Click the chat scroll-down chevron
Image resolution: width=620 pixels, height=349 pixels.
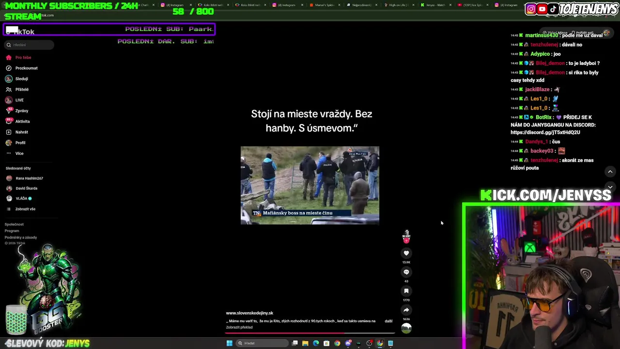coord(610,187)
